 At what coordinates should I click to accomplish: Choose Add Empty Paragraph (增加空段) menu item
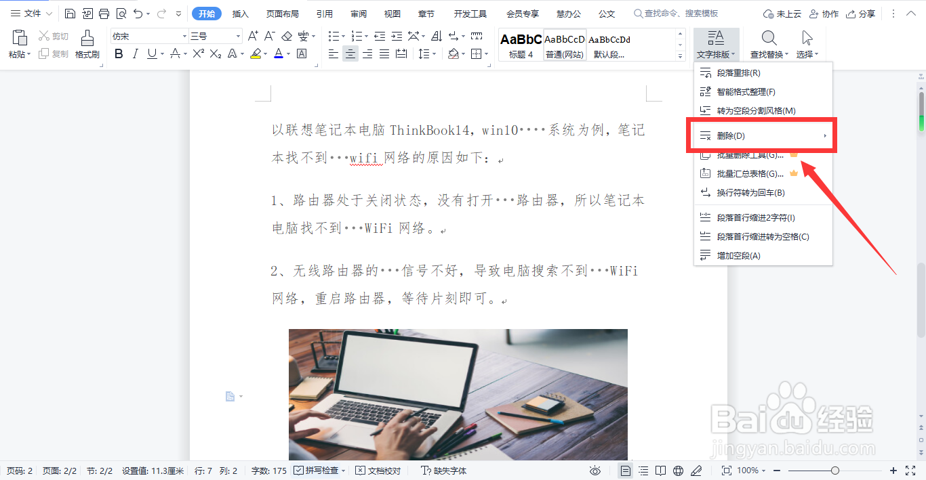(x=763, y=255)
